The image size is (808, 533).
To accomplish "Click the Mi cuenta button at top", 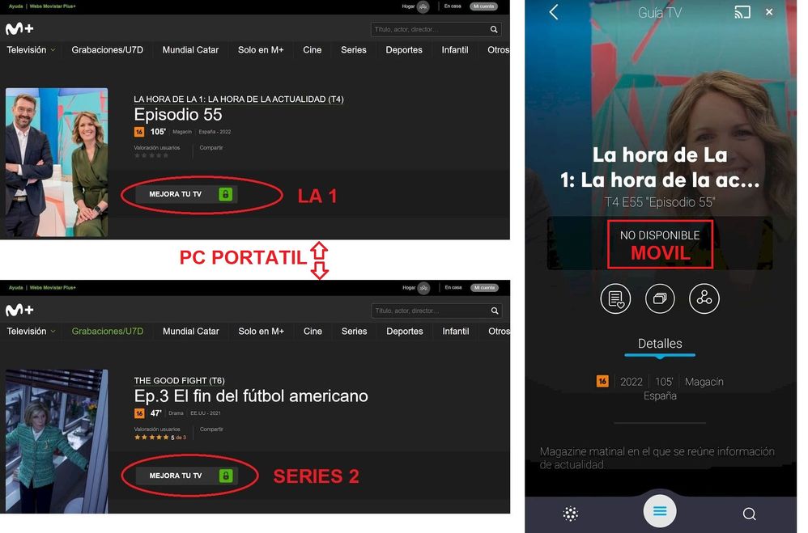I will click(483, 6).
